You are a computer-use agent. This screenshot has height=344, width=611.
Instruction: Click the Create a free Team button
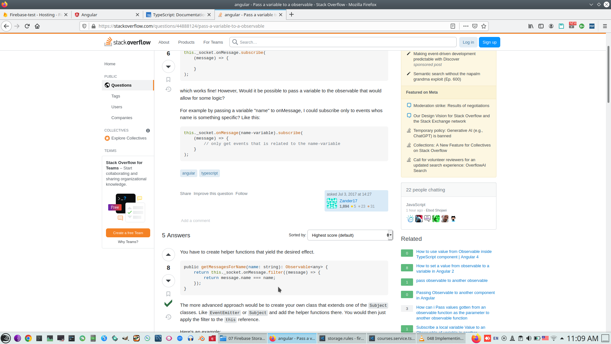pyautogui.click(x=128, y=233)
